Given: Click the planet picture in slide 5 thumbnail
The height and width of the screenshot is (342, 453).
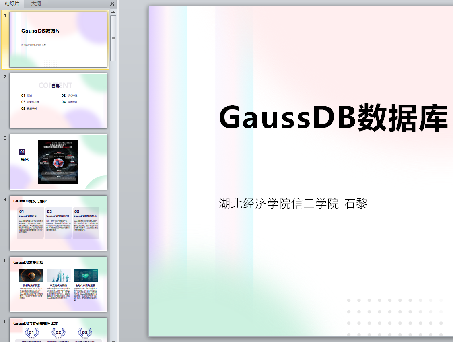Looking at the screenshot, I should (31, 275).
